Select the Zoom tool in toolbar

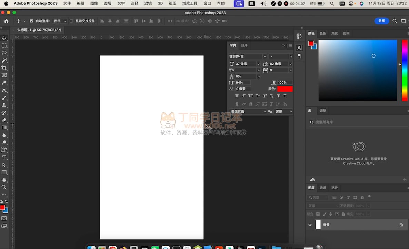(x=4, y=187)
